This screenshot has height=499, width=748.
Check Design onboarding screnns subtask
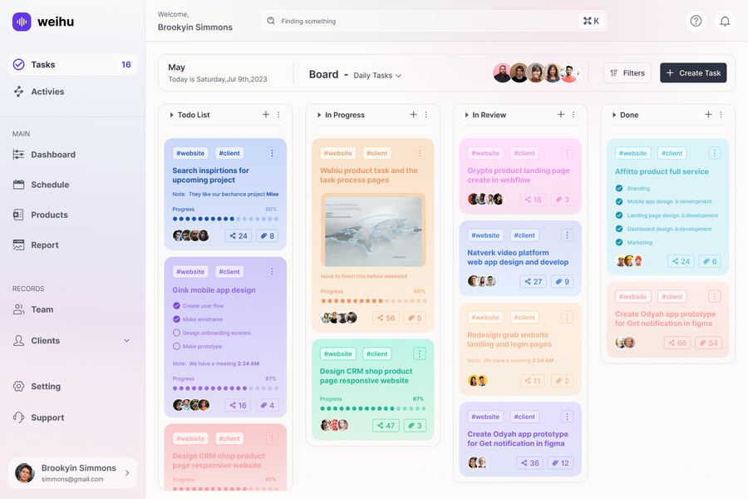tap(176, 333)
